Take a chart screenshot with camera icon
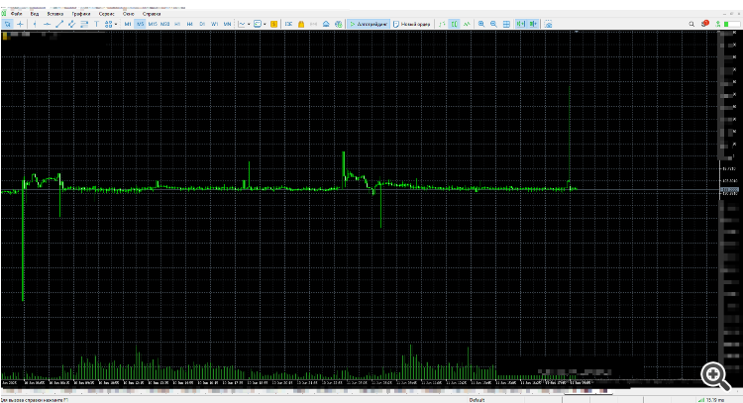 coord(548,24)
